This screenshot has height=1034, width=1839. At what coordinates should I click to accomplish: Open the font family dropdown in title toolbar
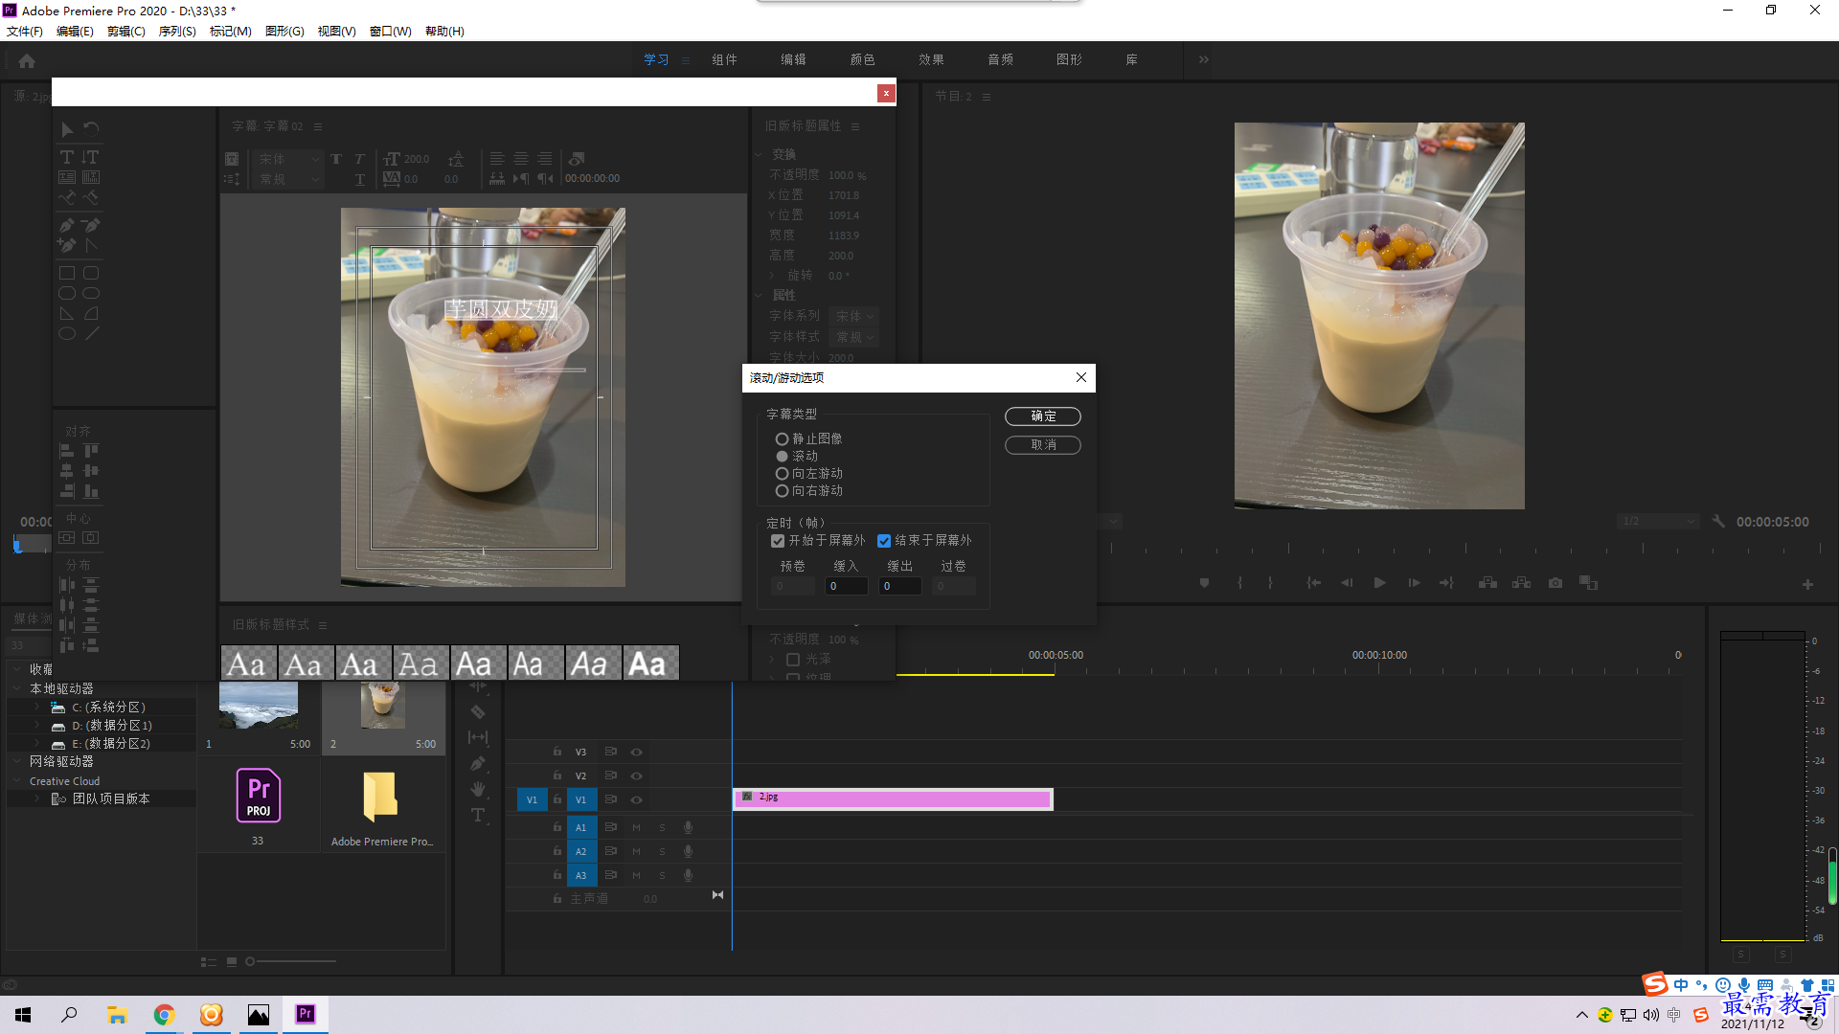point(288,159)
